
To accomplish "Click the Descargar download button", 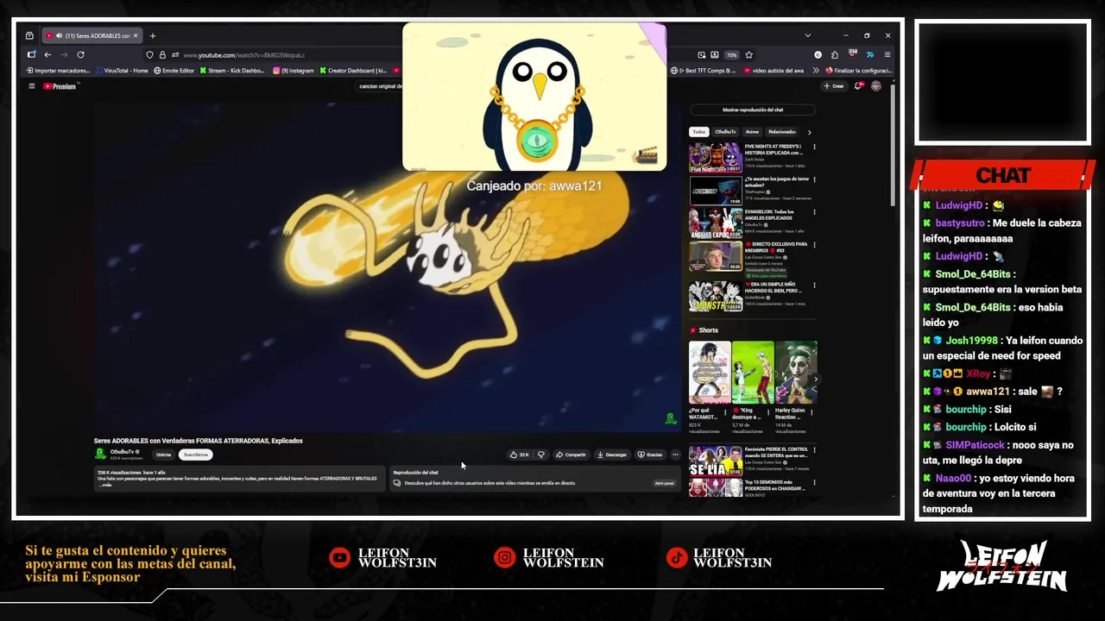I will pos(612,455).
